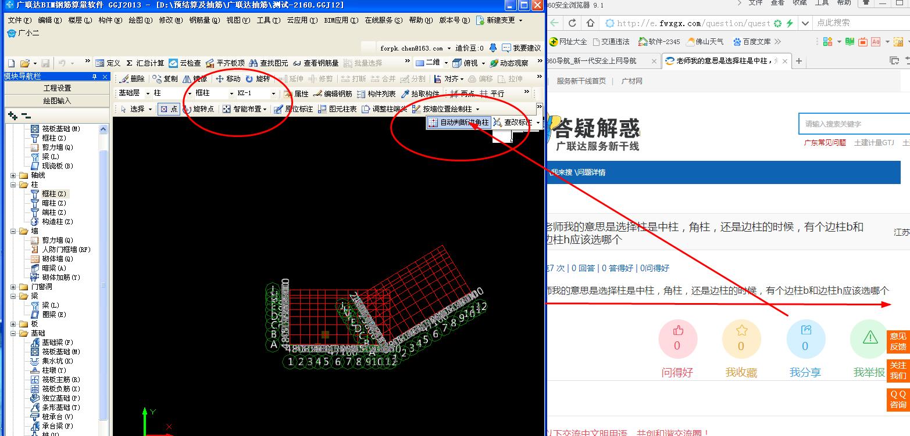Expand the 门窗洞 tree folder
The height and width of the screenshot is (436, 910).
pyautogui.click(x=13, y=287)
